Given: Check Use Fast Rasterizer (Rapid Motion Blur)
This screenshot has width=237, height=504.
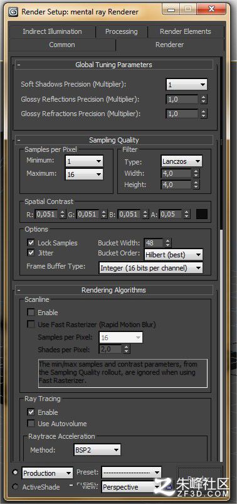Looking at the screenshot, I should pos(31,324).
